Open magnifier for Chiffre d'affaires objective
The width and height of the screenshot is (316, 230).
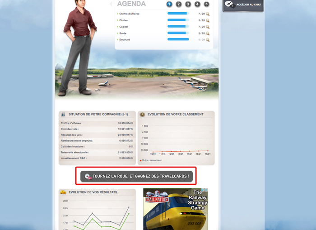208,14
